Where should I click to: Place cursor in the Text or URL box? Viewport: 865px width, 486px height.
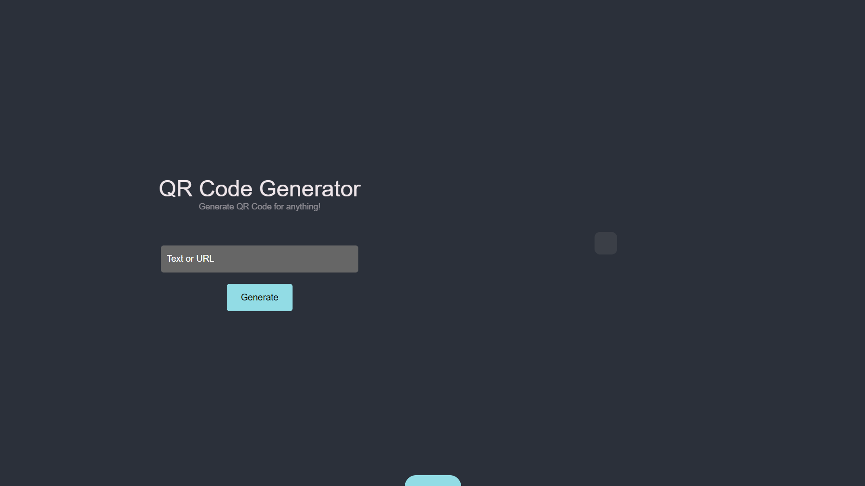click(259, 259)
